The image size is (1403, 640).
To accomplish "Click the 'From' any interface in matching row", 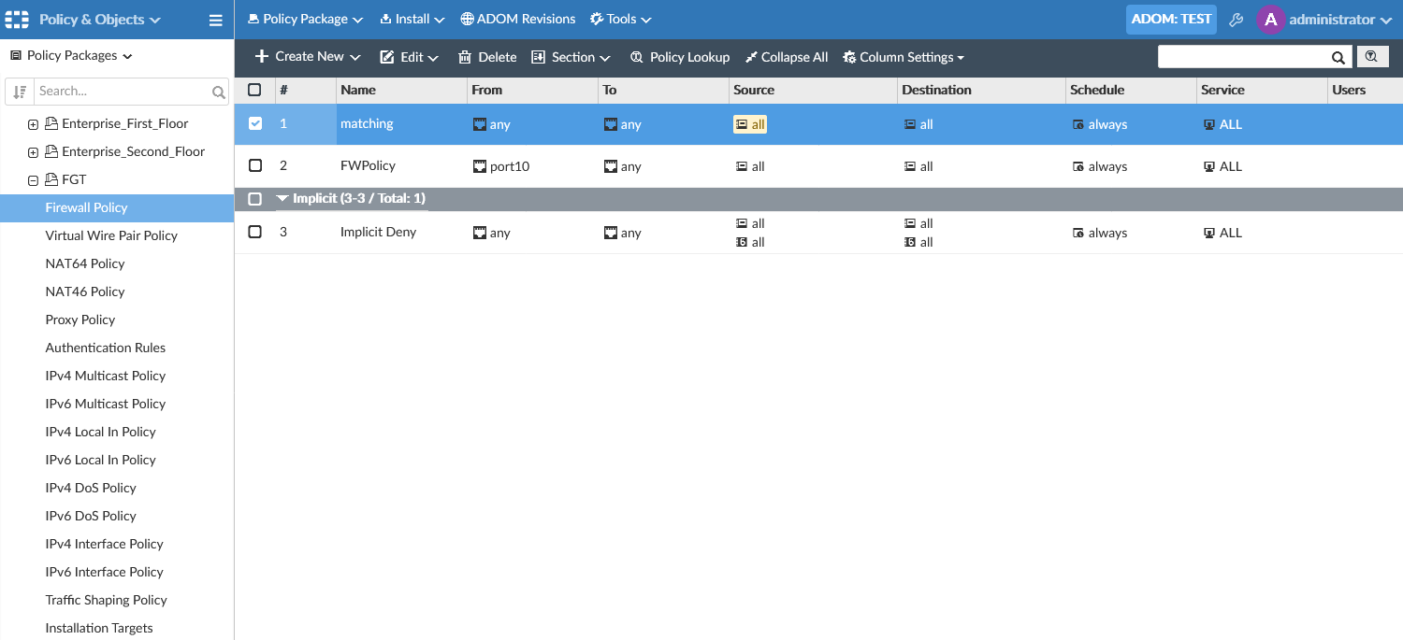I will (492, 124).
